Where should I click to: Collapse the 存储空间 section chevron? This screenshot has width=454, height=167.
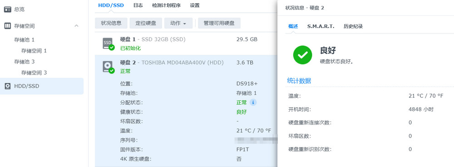(76, 26)
